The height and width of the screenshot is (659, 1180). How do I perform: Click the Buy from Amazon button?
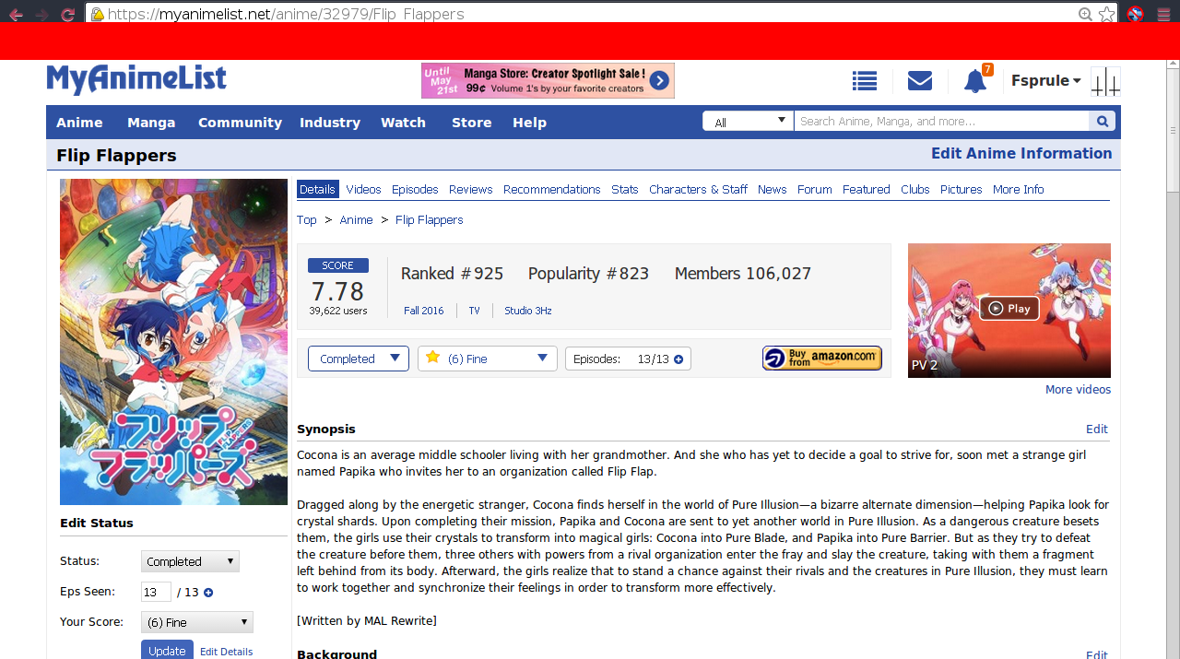[x=822, y=358]
